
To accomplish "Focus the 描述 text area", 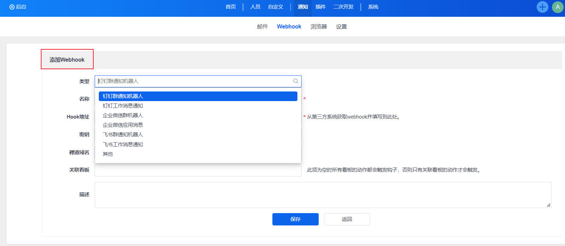I will click(322, 195).
